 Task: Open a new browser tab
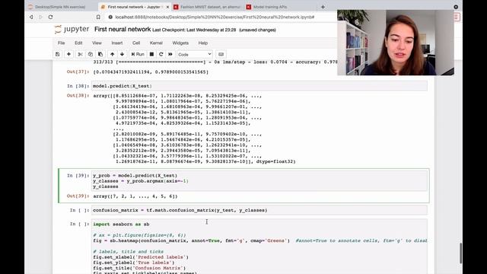pos(323,7)
